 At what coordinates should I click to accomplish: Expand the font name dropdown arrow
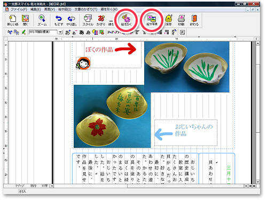[x=60, y=32]
